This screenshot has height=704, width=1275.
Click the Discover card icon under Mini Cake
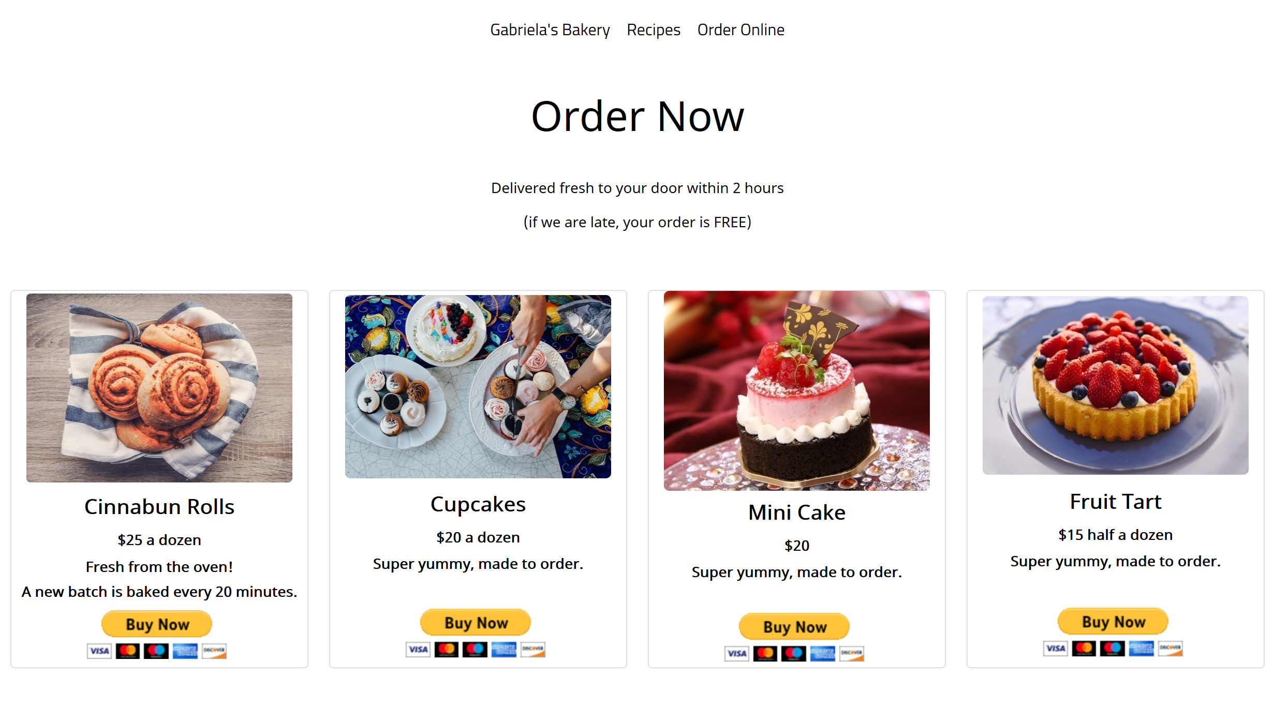852,653
